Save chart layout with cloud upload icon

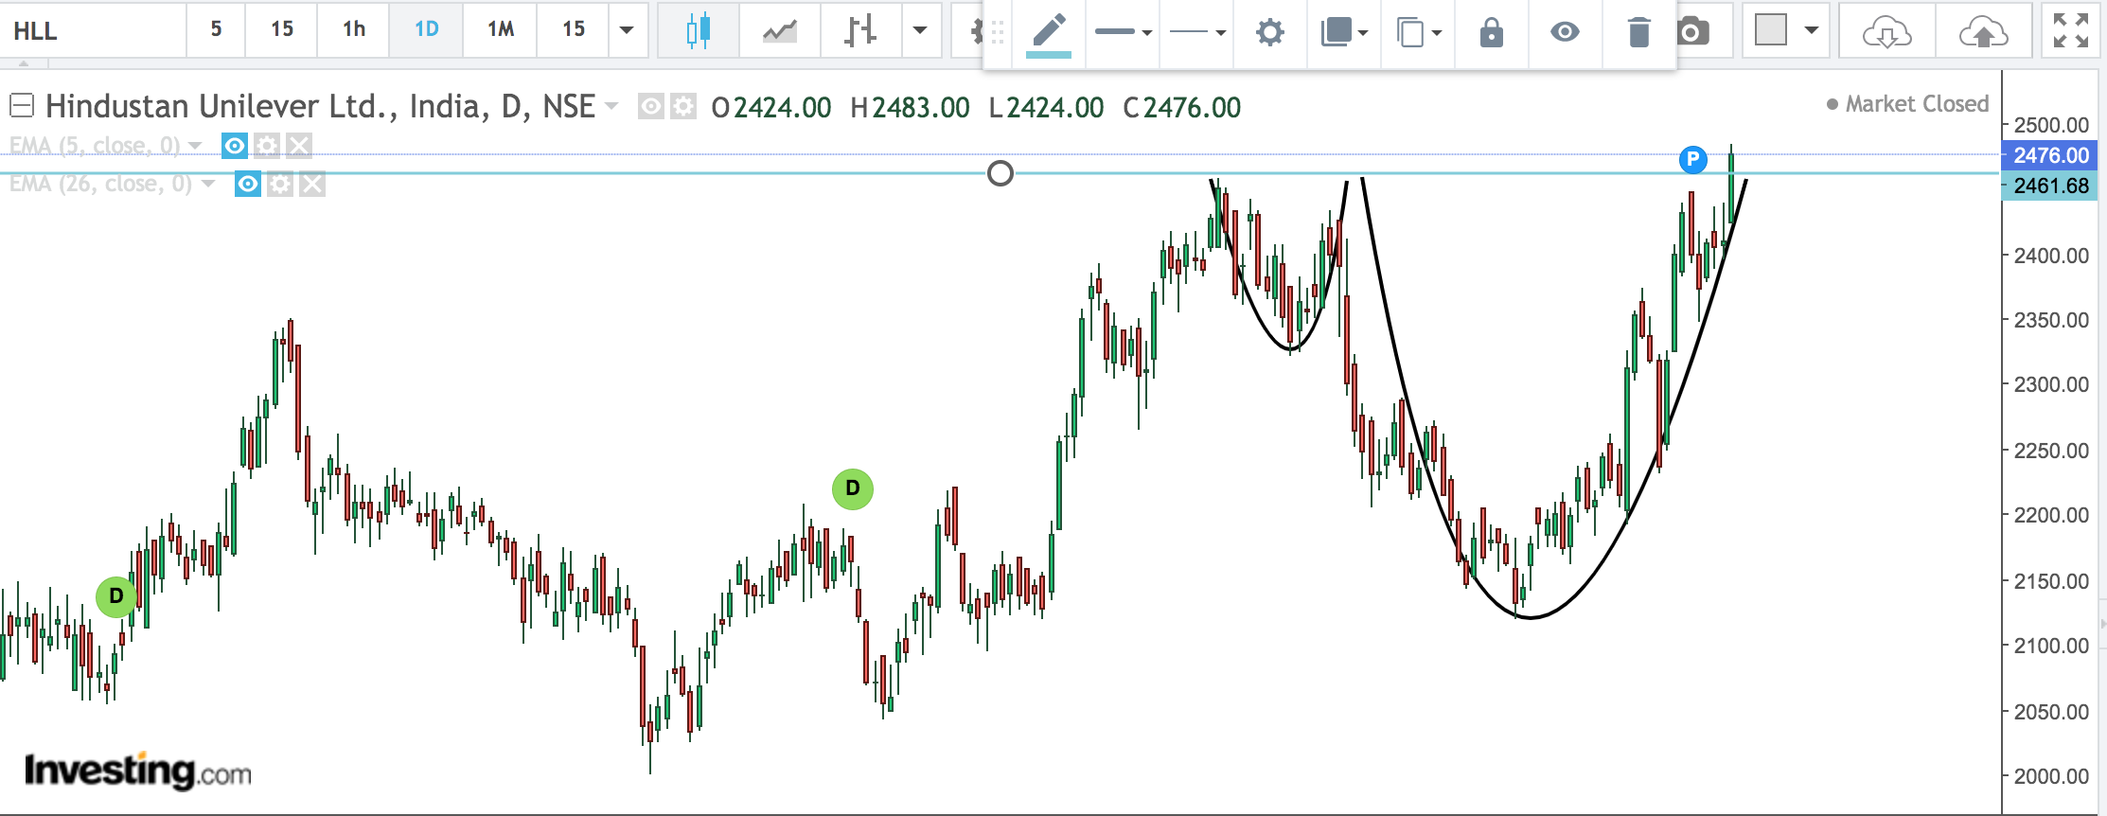[1983, 32]
